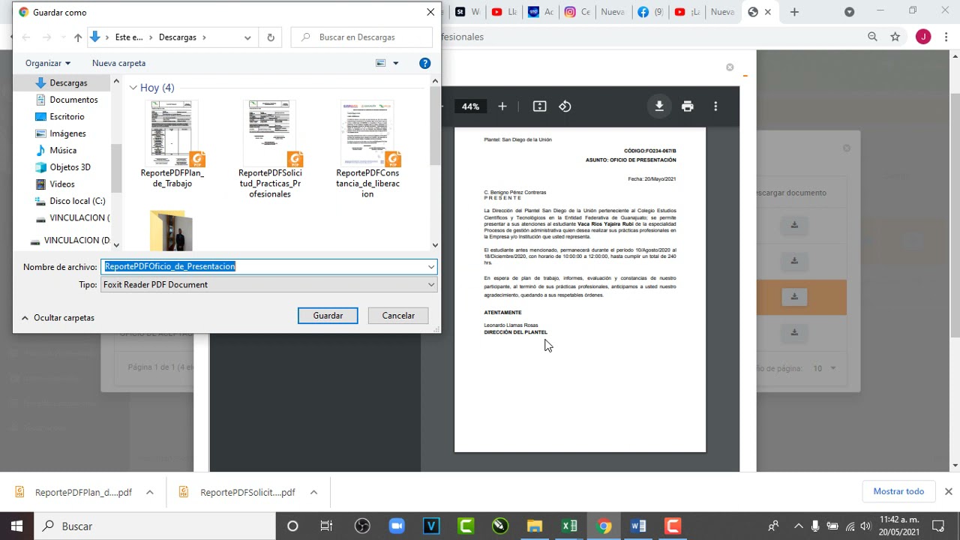Open the save dialog help icon
The width and height of the screenshot is (960, 540).
424,63
